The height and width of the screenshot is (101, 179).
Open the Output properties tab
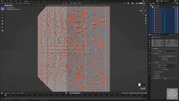point(149,43)
